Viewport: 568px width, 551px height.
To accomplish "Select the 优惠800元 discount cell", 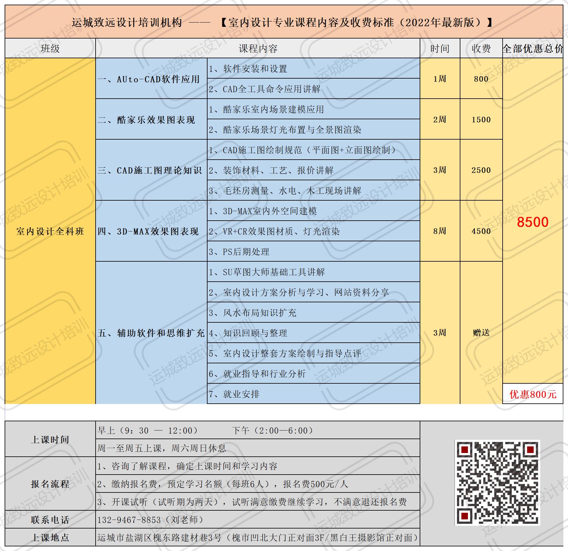I will coord(533,394).
